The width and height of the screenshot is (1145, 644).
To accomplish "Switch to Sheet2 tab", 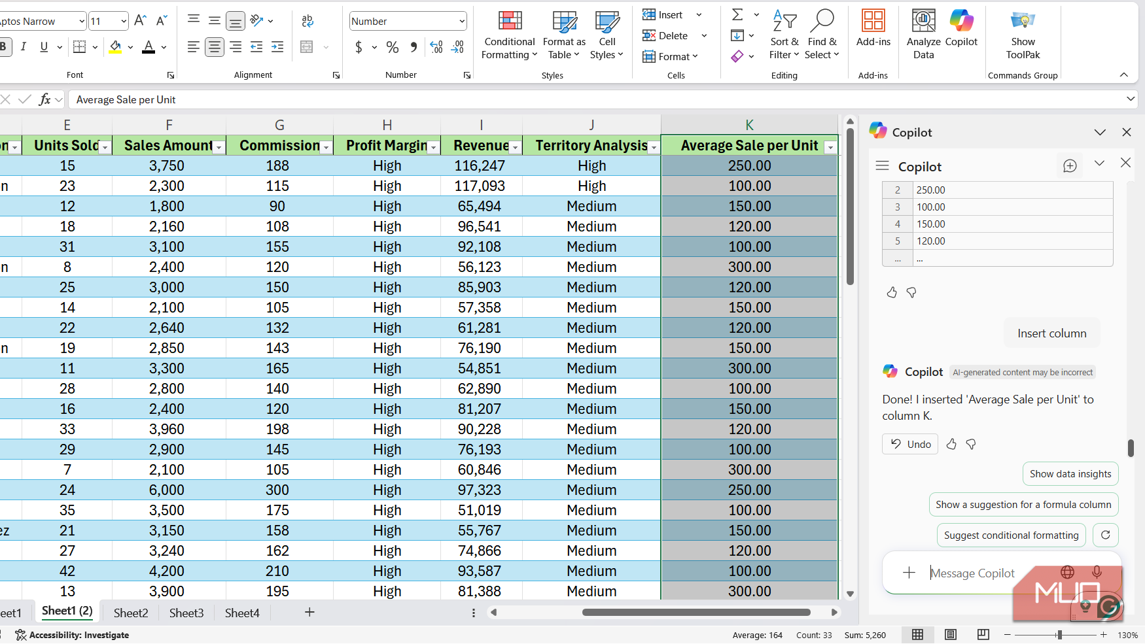I will click(x=131, y=613).
